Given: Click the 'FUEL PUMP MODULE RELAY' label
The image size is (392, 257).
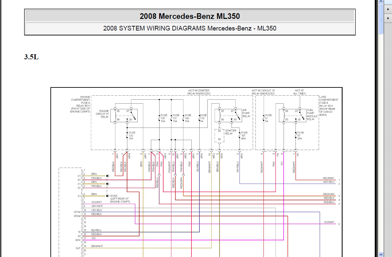Looking at the screenshot, I should 312,114.
